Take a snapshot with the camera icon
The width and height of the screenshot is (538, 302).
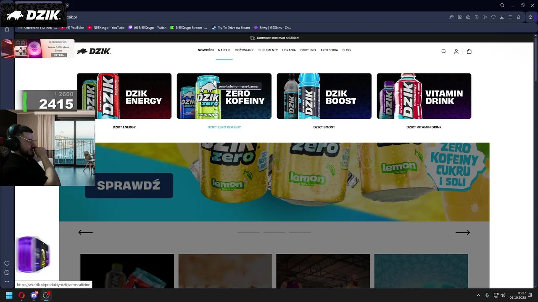[468, 17]
